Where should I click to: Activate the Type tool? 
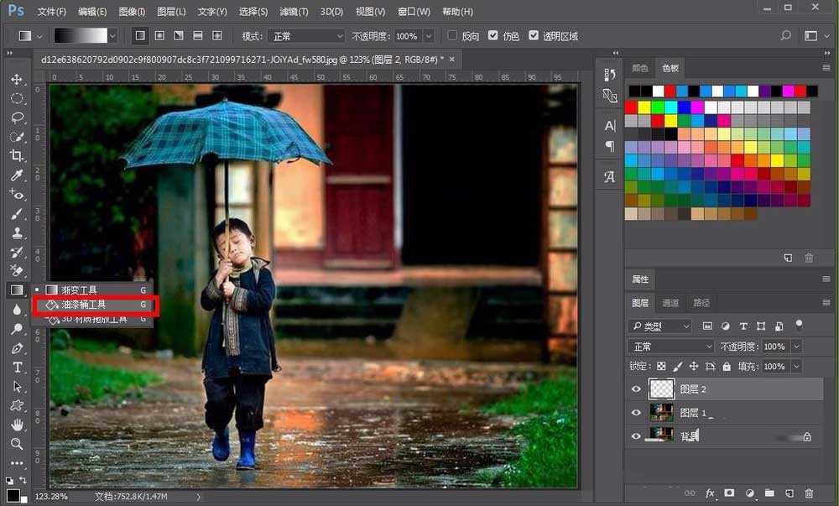[17, 367]
